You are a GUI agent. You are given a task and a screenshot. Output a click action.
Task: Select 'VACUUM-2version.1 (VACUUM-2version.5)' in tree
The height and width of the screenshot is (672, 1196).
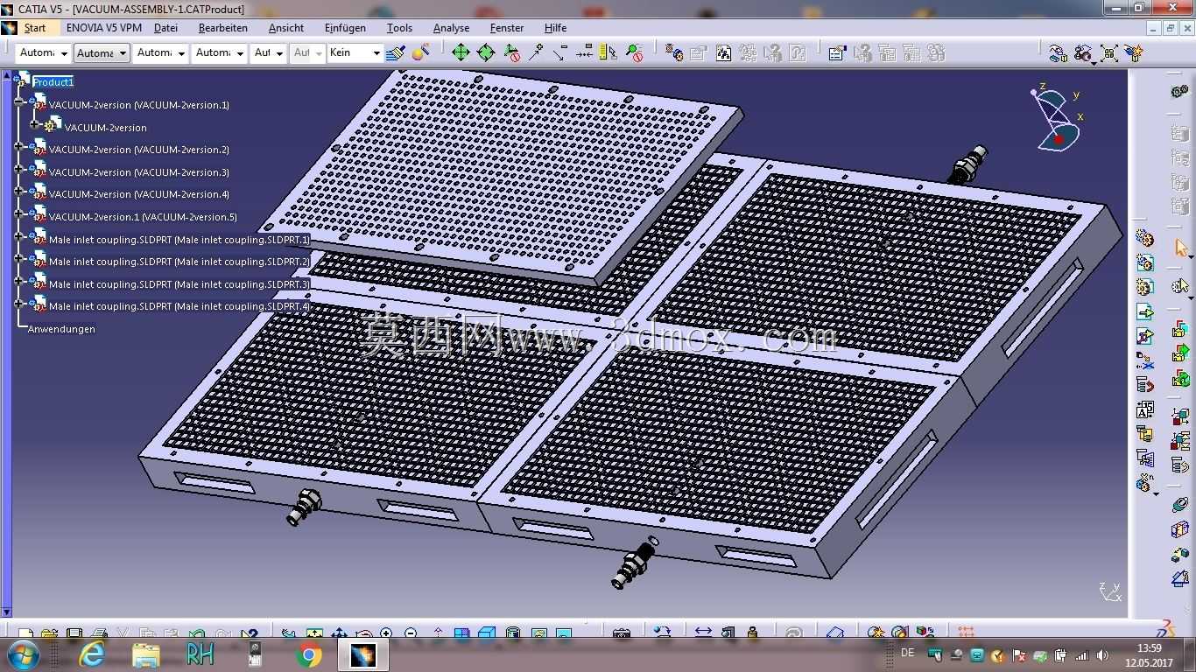point(143,217)
